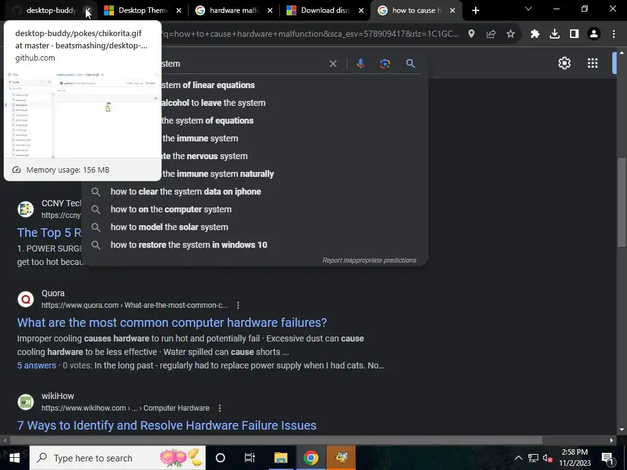Open the Chrome profile avatar
The image size is (627, 470).
[x=594, y=34]
